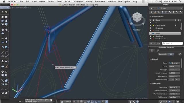Click the layout grid icon beside Model

[x=62, y=102]
